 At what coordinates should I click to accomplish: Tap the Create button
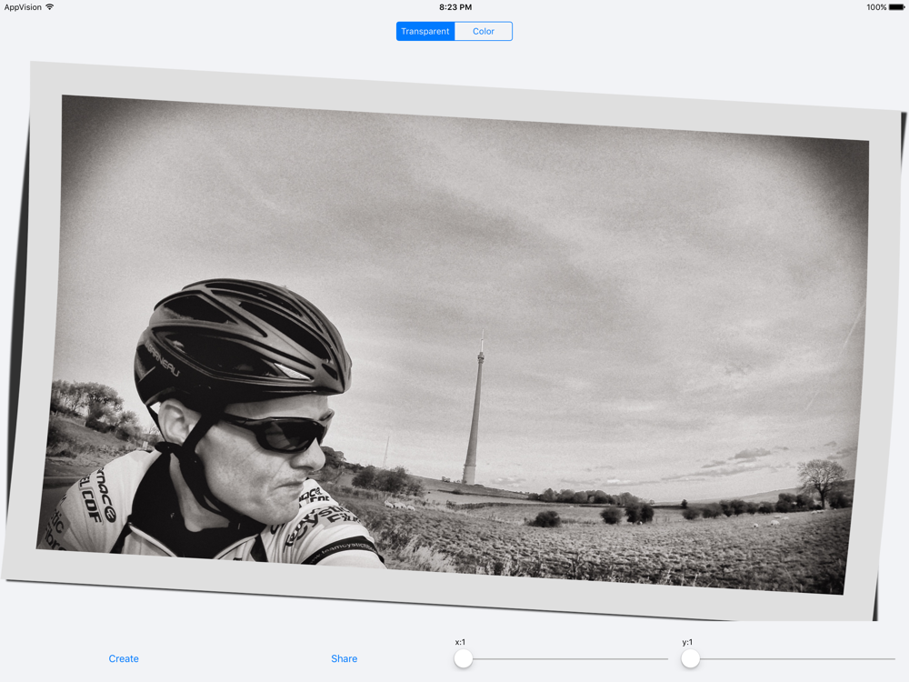[x=124, y=658]
